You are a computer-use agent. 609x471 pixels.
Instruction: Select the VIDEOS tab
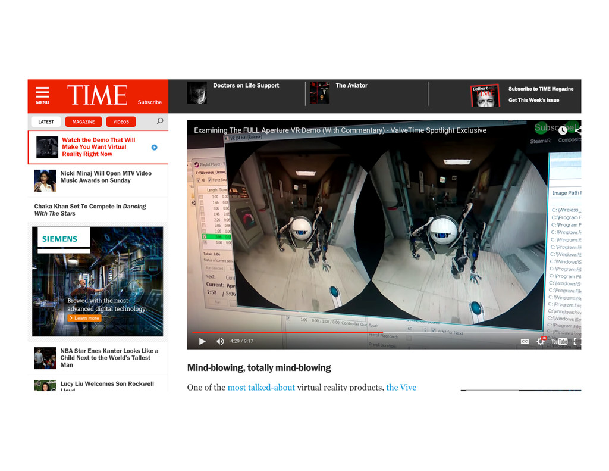121,121
